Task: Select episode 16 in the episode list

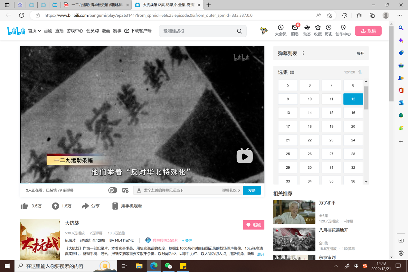Action: [x=353, y=113]
